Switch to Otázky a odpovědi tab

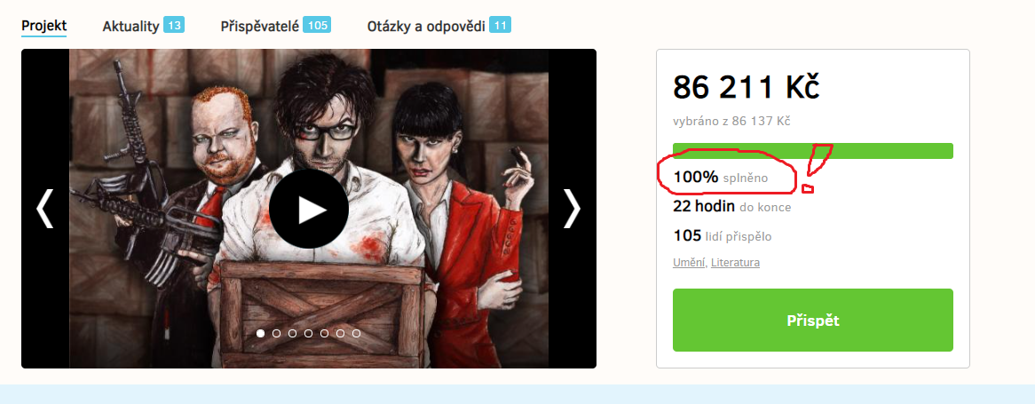pos(426,27)
